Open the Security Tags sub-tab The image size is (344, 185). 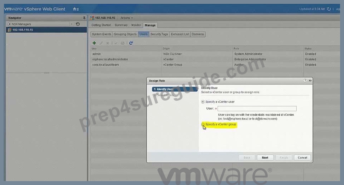159,34
